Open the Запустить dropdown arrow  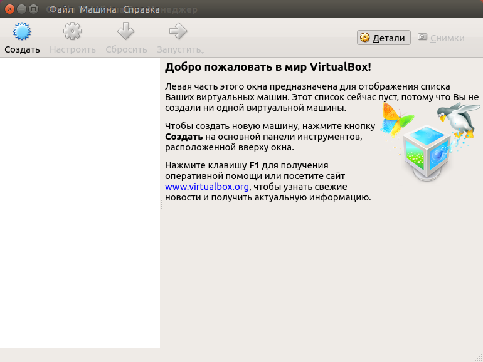coord(203,52)
